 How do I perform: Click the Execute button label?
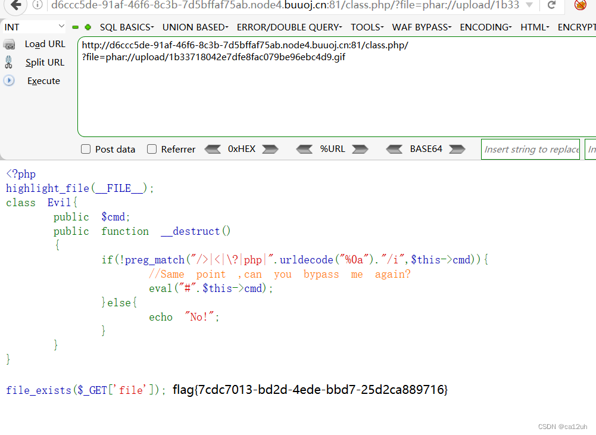tap(43, 81)
